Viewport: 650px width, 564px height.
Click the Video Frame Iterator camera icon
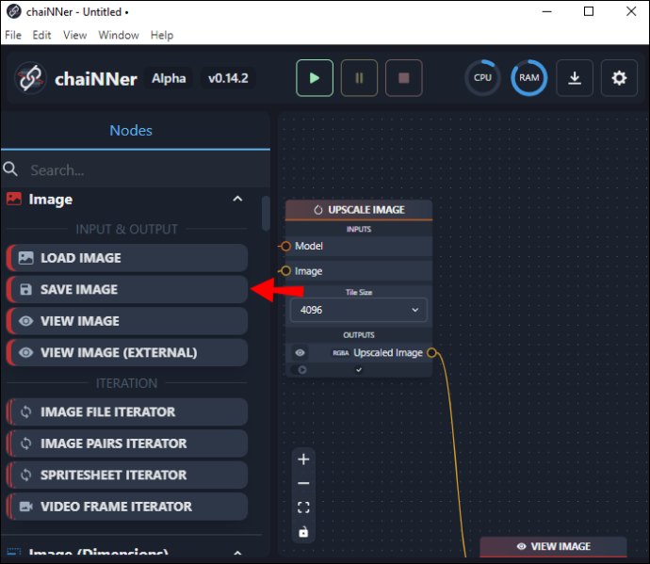(25, 506)
